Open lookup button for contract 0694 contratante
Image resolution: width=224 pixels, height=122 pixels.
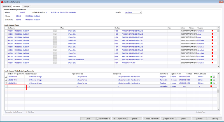coord(55,63)
